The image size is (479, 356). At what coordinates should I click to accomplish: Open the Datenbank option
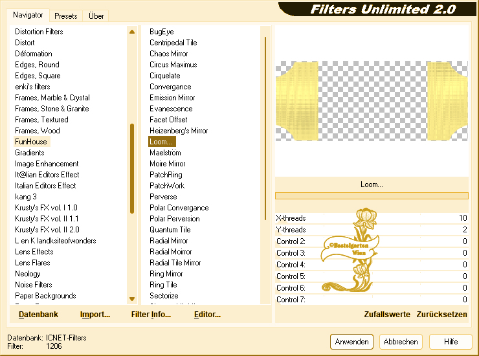tap(38, 315)
